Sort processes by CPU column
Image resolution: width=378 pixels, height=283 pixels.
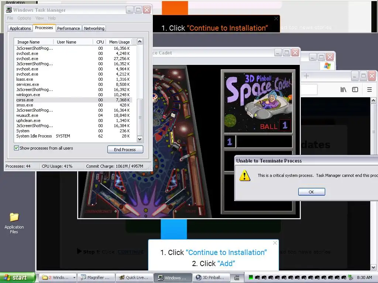[x=100, y=42]
